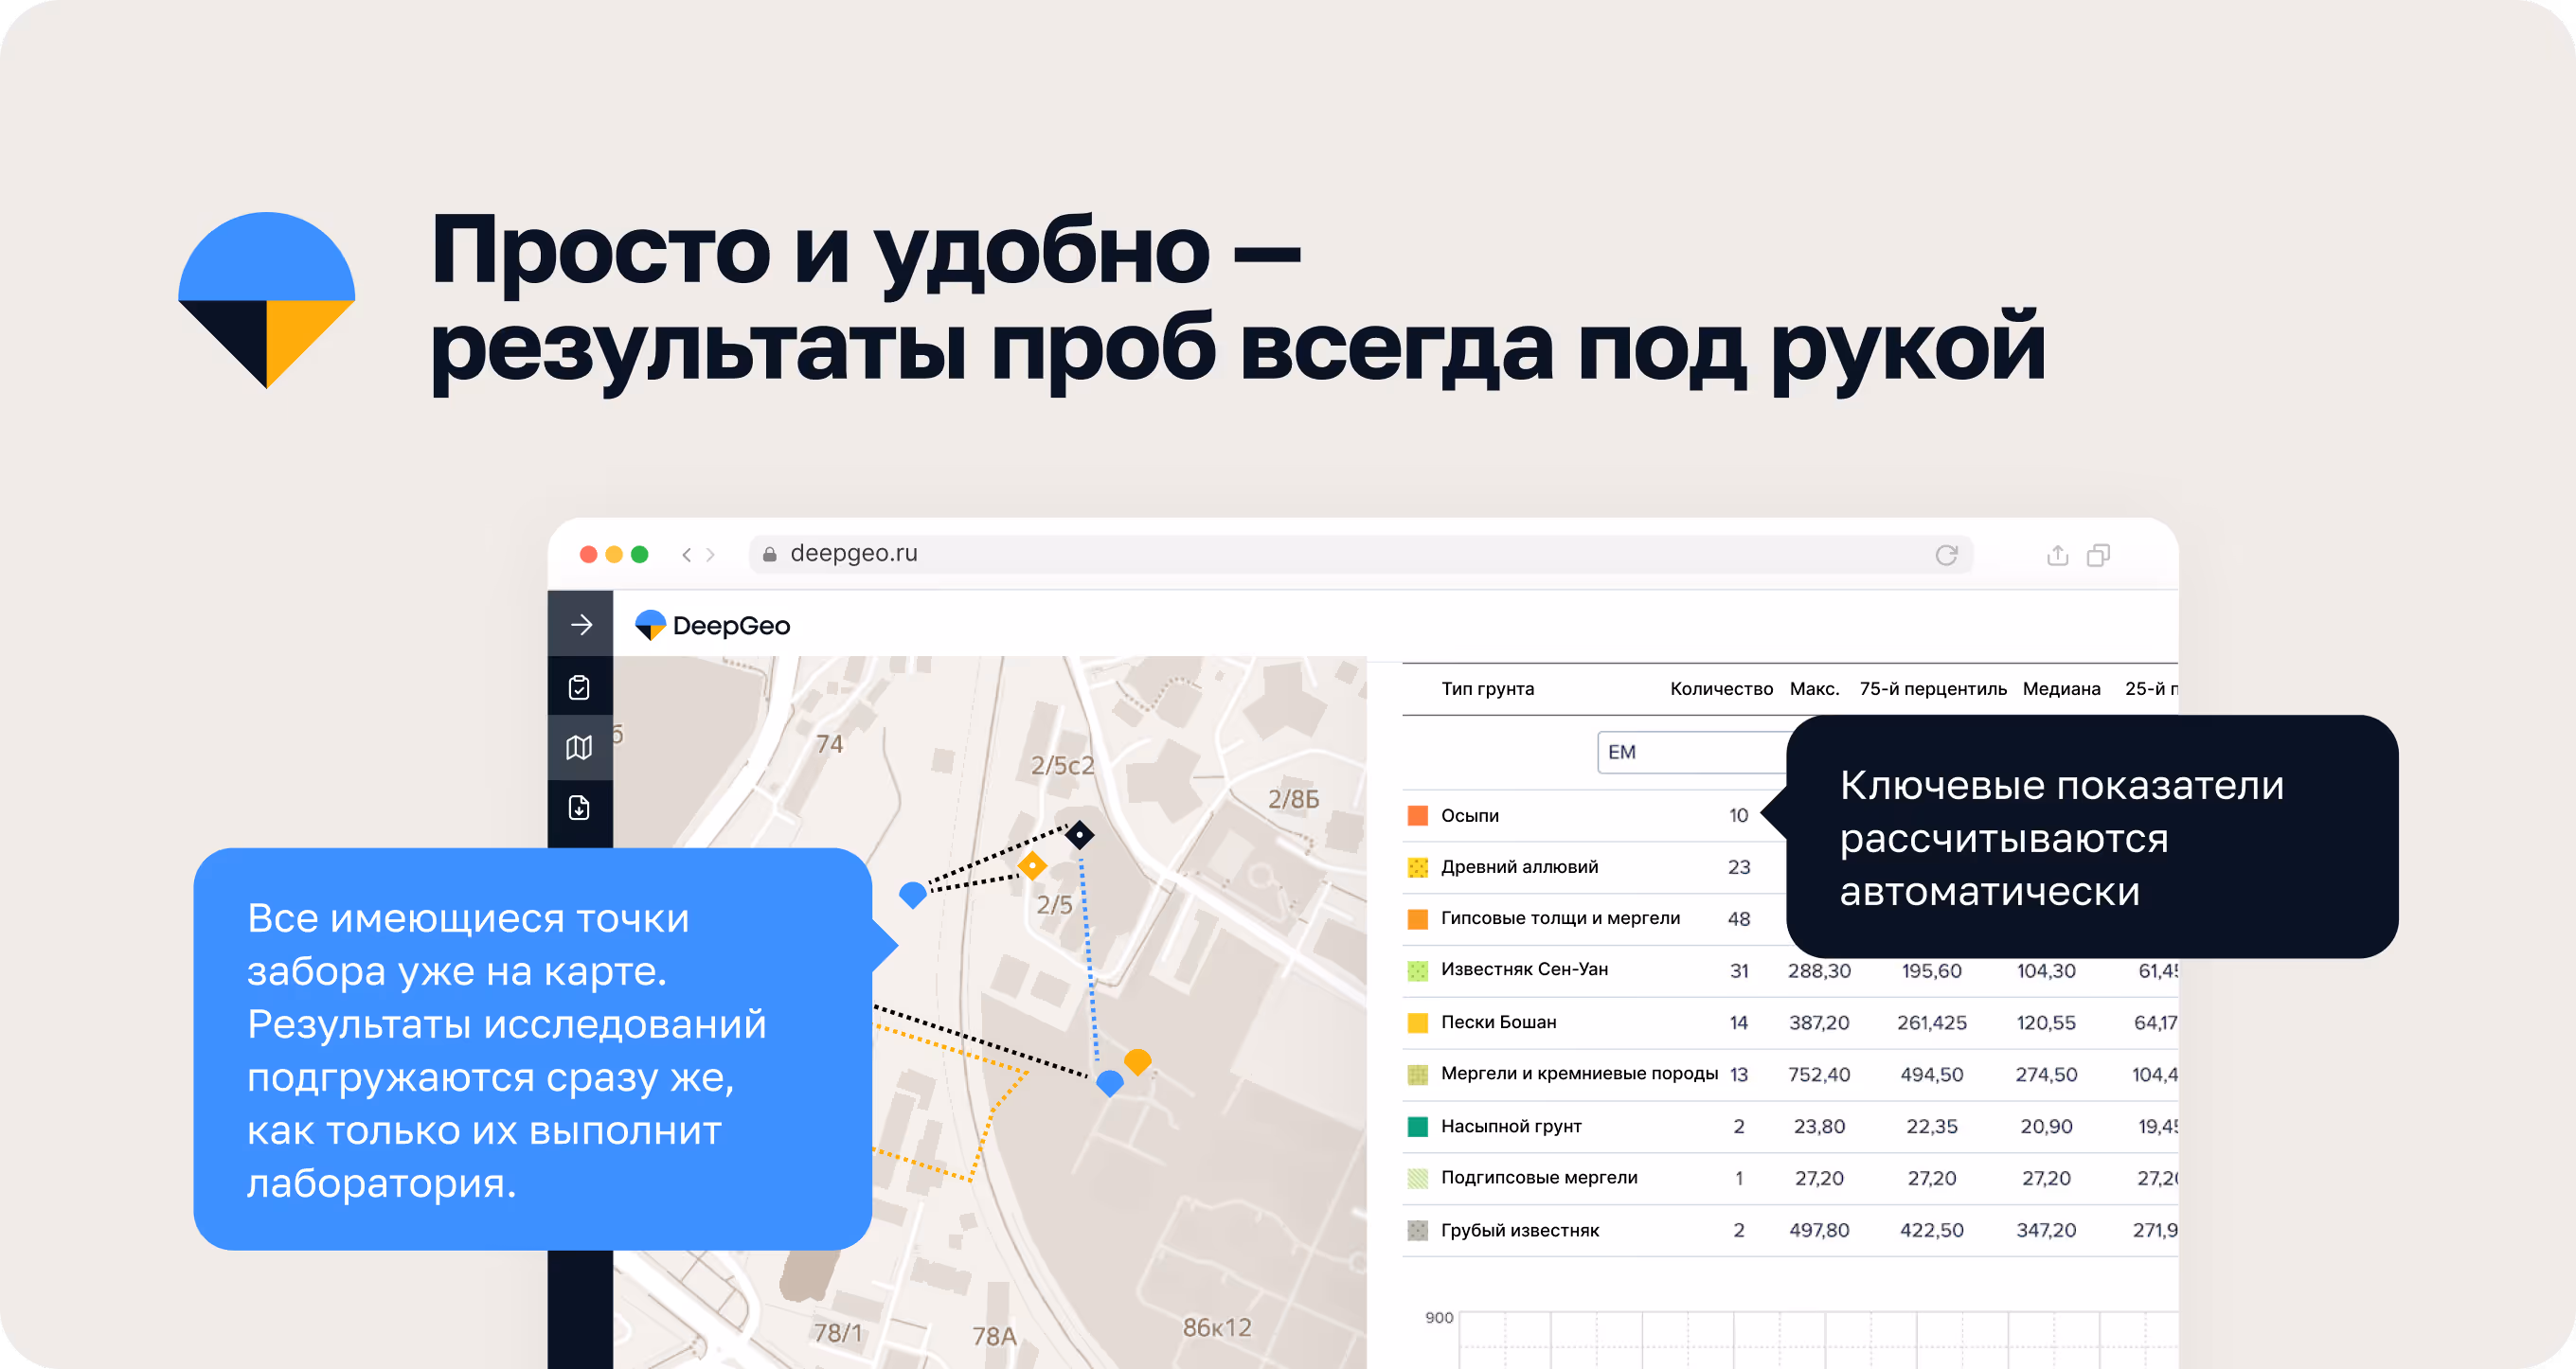Click the Тип грунта column header

1487,689
